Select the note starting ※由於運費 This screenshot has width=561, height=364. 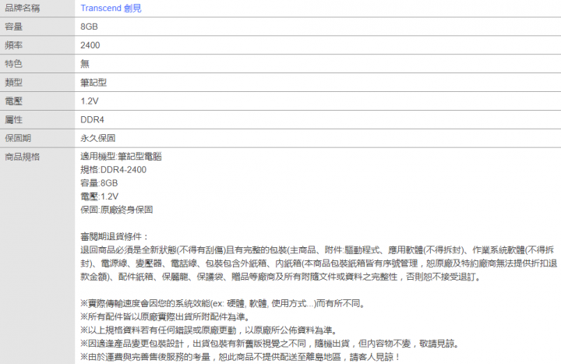click(241, 357)
